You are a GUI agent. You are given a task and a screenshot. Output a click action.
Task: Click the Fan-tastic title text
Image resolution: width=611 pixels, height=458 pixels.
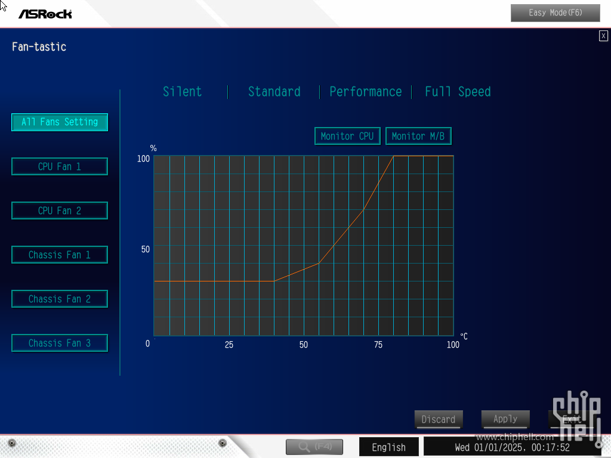(39, 47)
